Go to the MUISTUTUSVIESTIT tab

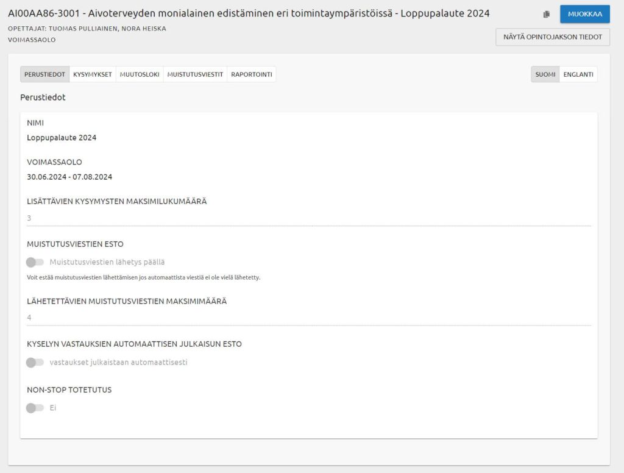point(195,74)
